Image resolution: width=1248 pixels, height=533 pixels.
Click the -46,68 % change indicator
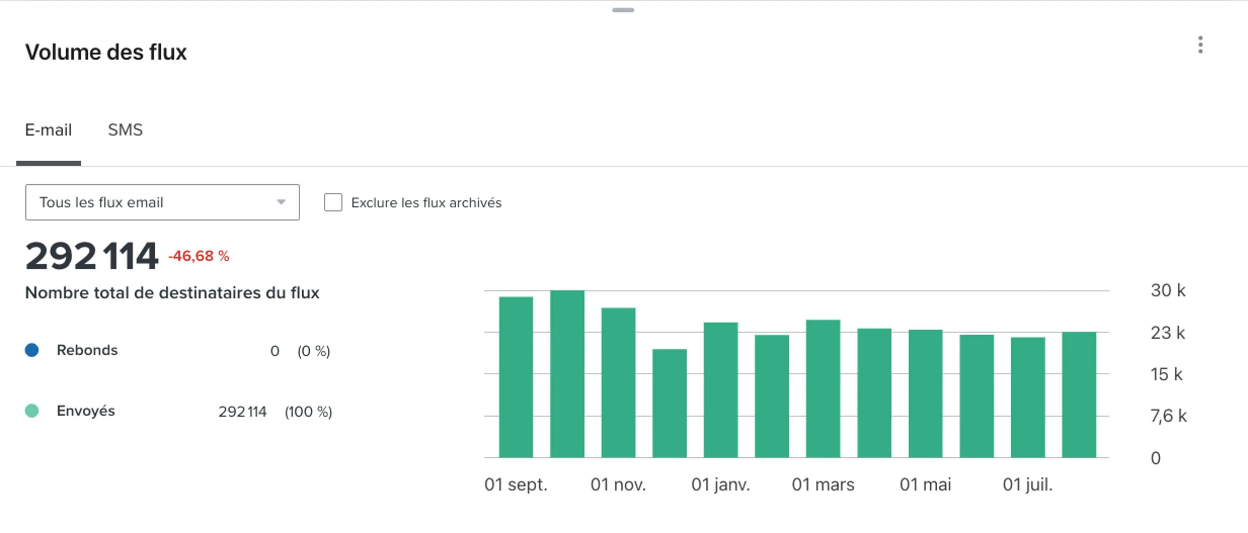point(199,256)
